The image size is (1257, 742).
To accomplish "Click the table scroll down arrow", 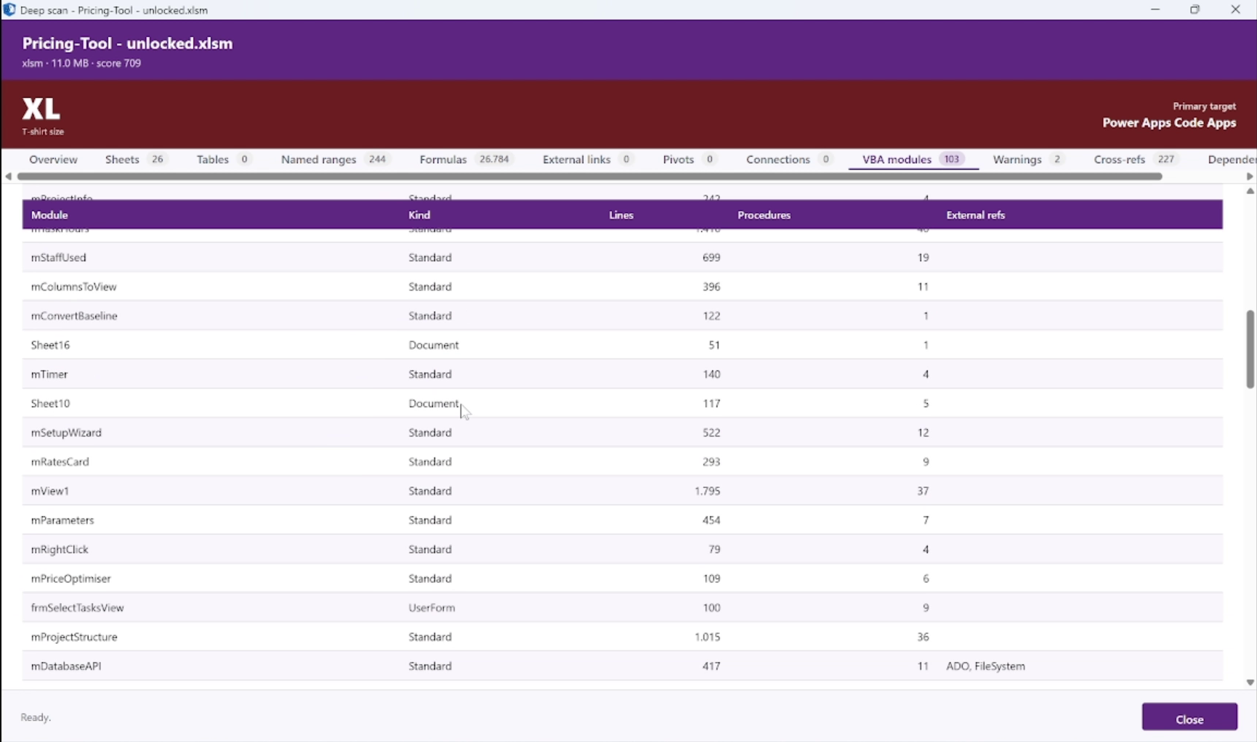I will coord(1250,682).
